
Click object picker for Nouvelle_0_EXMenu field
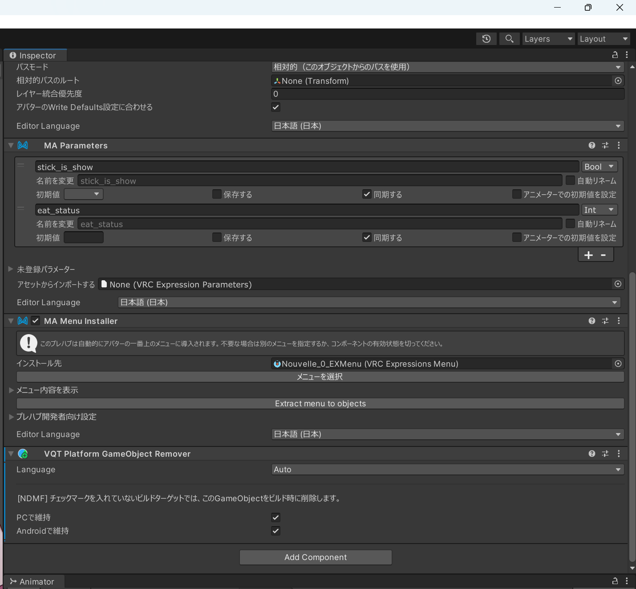pos(618,364)
